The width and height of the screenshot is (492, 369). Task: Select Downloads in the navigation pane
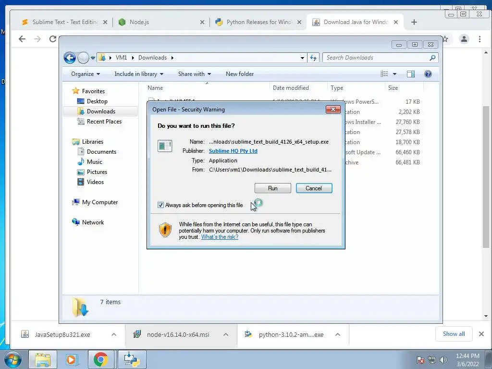[x=100, y=111]
